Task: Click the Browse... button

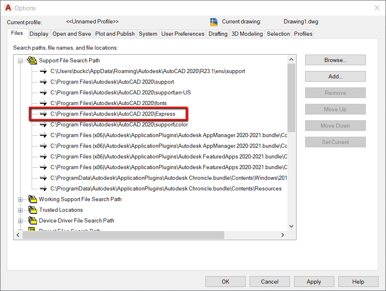Action: 335,60
